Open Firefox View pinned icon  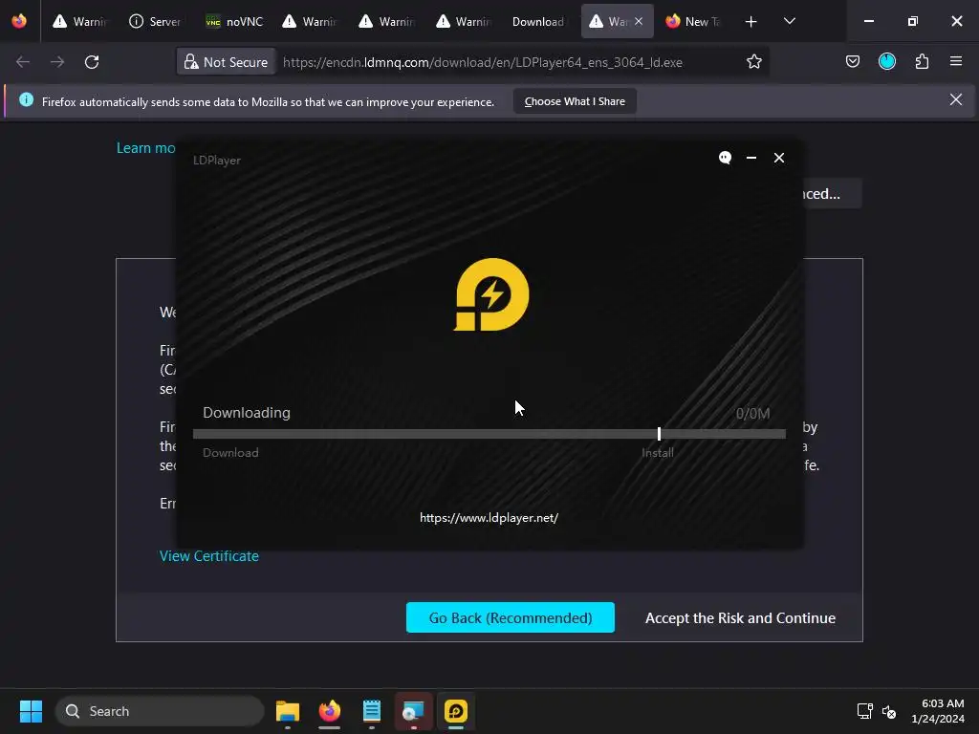coord(19,21)
